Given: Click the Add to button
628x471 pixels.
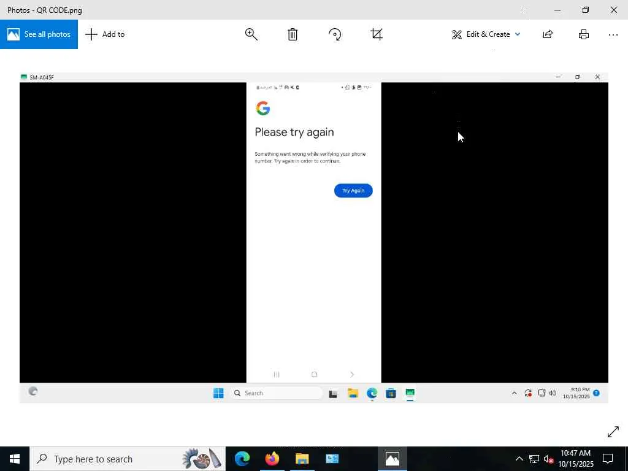Looking at the screenshot, I should (x=105, y=34).
